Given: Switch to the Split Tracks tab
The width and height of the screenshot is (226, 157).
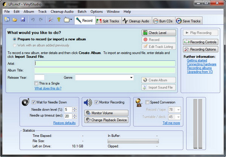Looking at the screenshot, I should pos(107,21).
